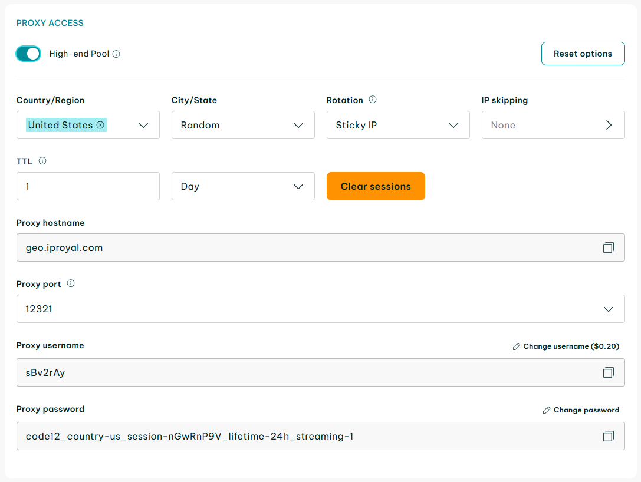Click info icon next to High-end Pool
This screenshot has width=641, height=482.
116,54
